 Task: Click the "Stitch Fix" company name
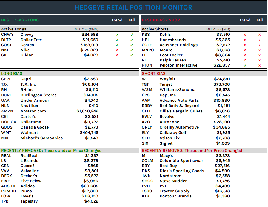[x=170, y=138]
